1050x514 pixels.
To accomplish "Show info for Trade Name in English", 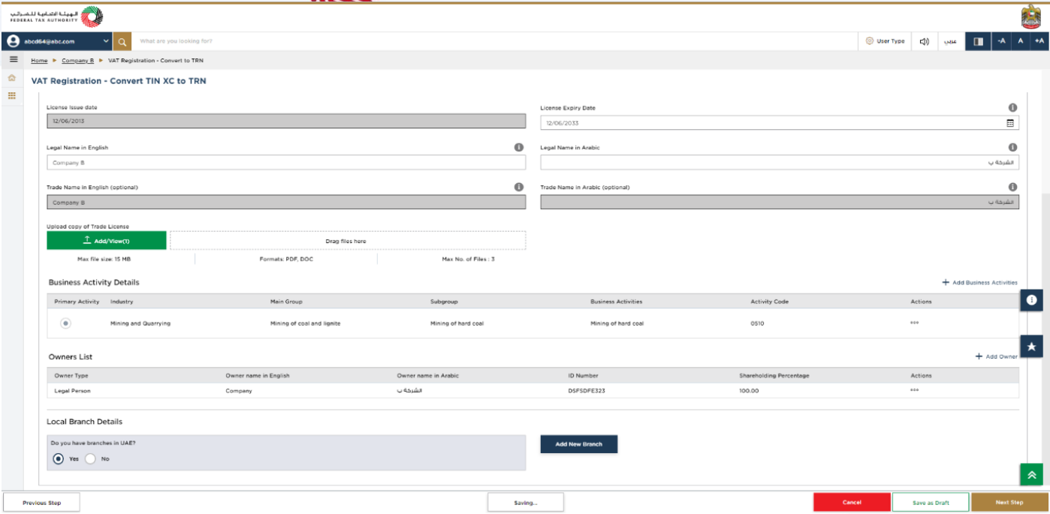I will [x=519, y=187].
